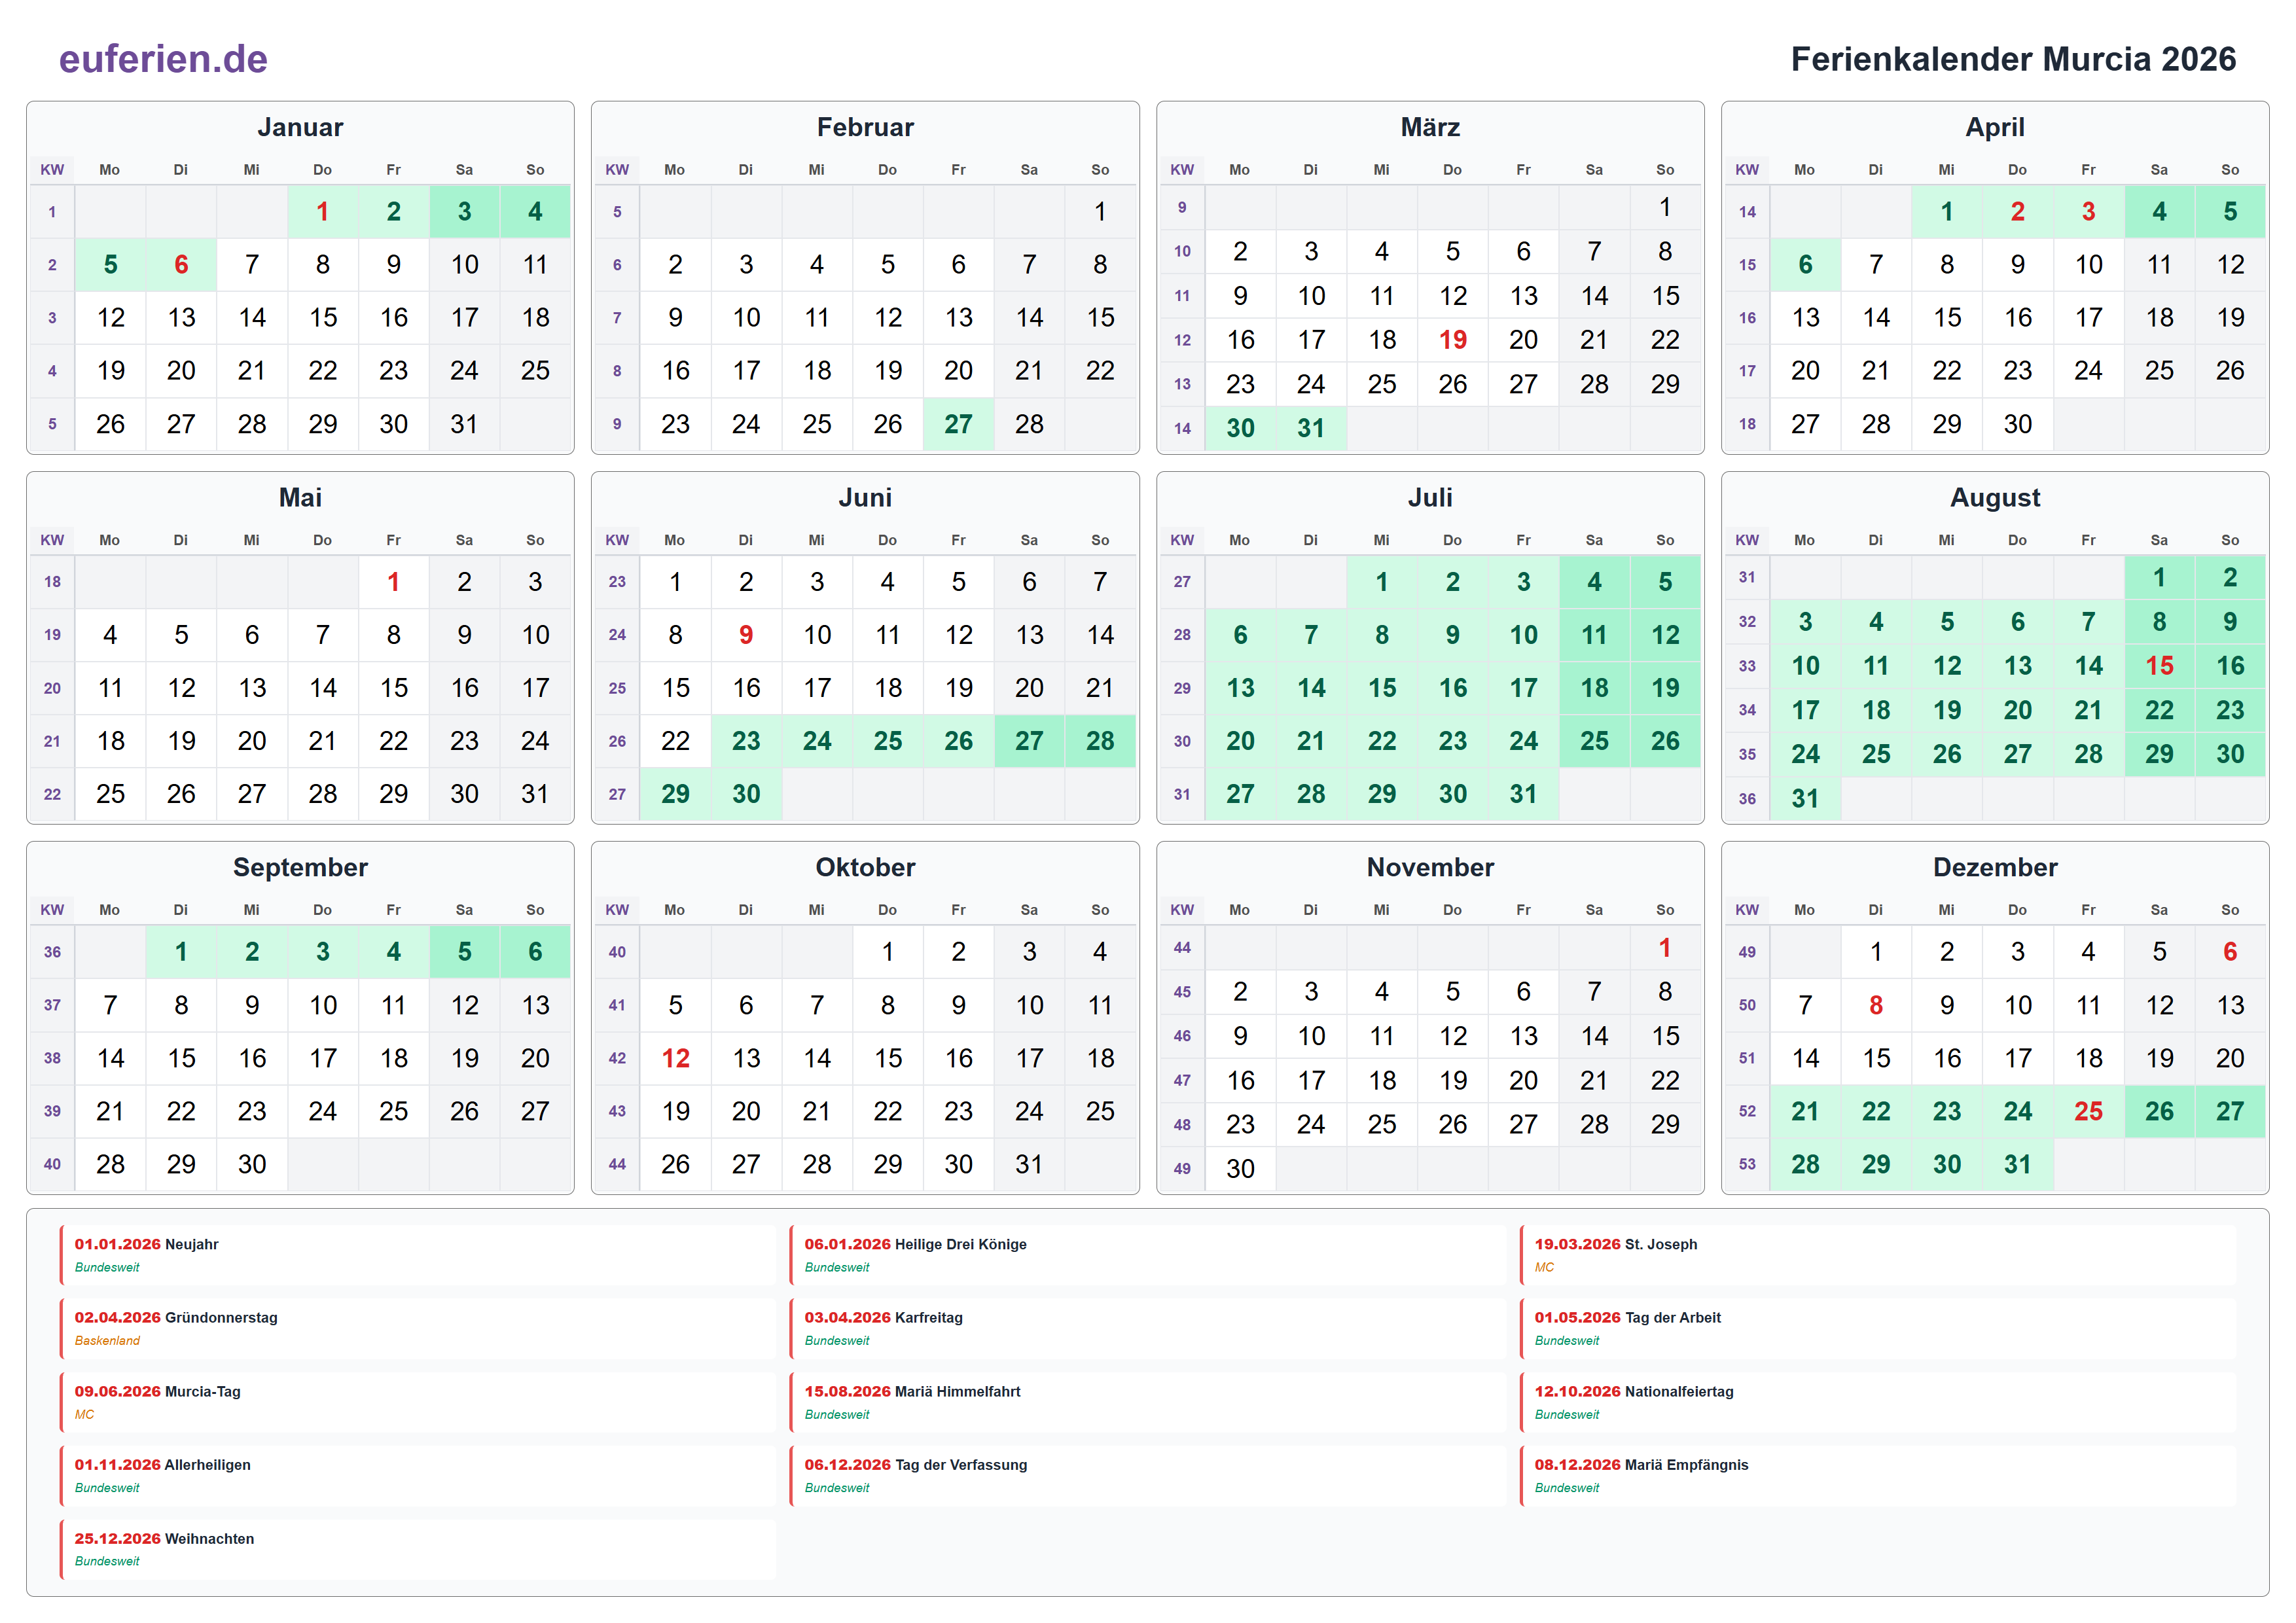Click the März month heading
Image resolution: width=2296 pixels, height=1623 pixels.
click(x=1430, y=127)
